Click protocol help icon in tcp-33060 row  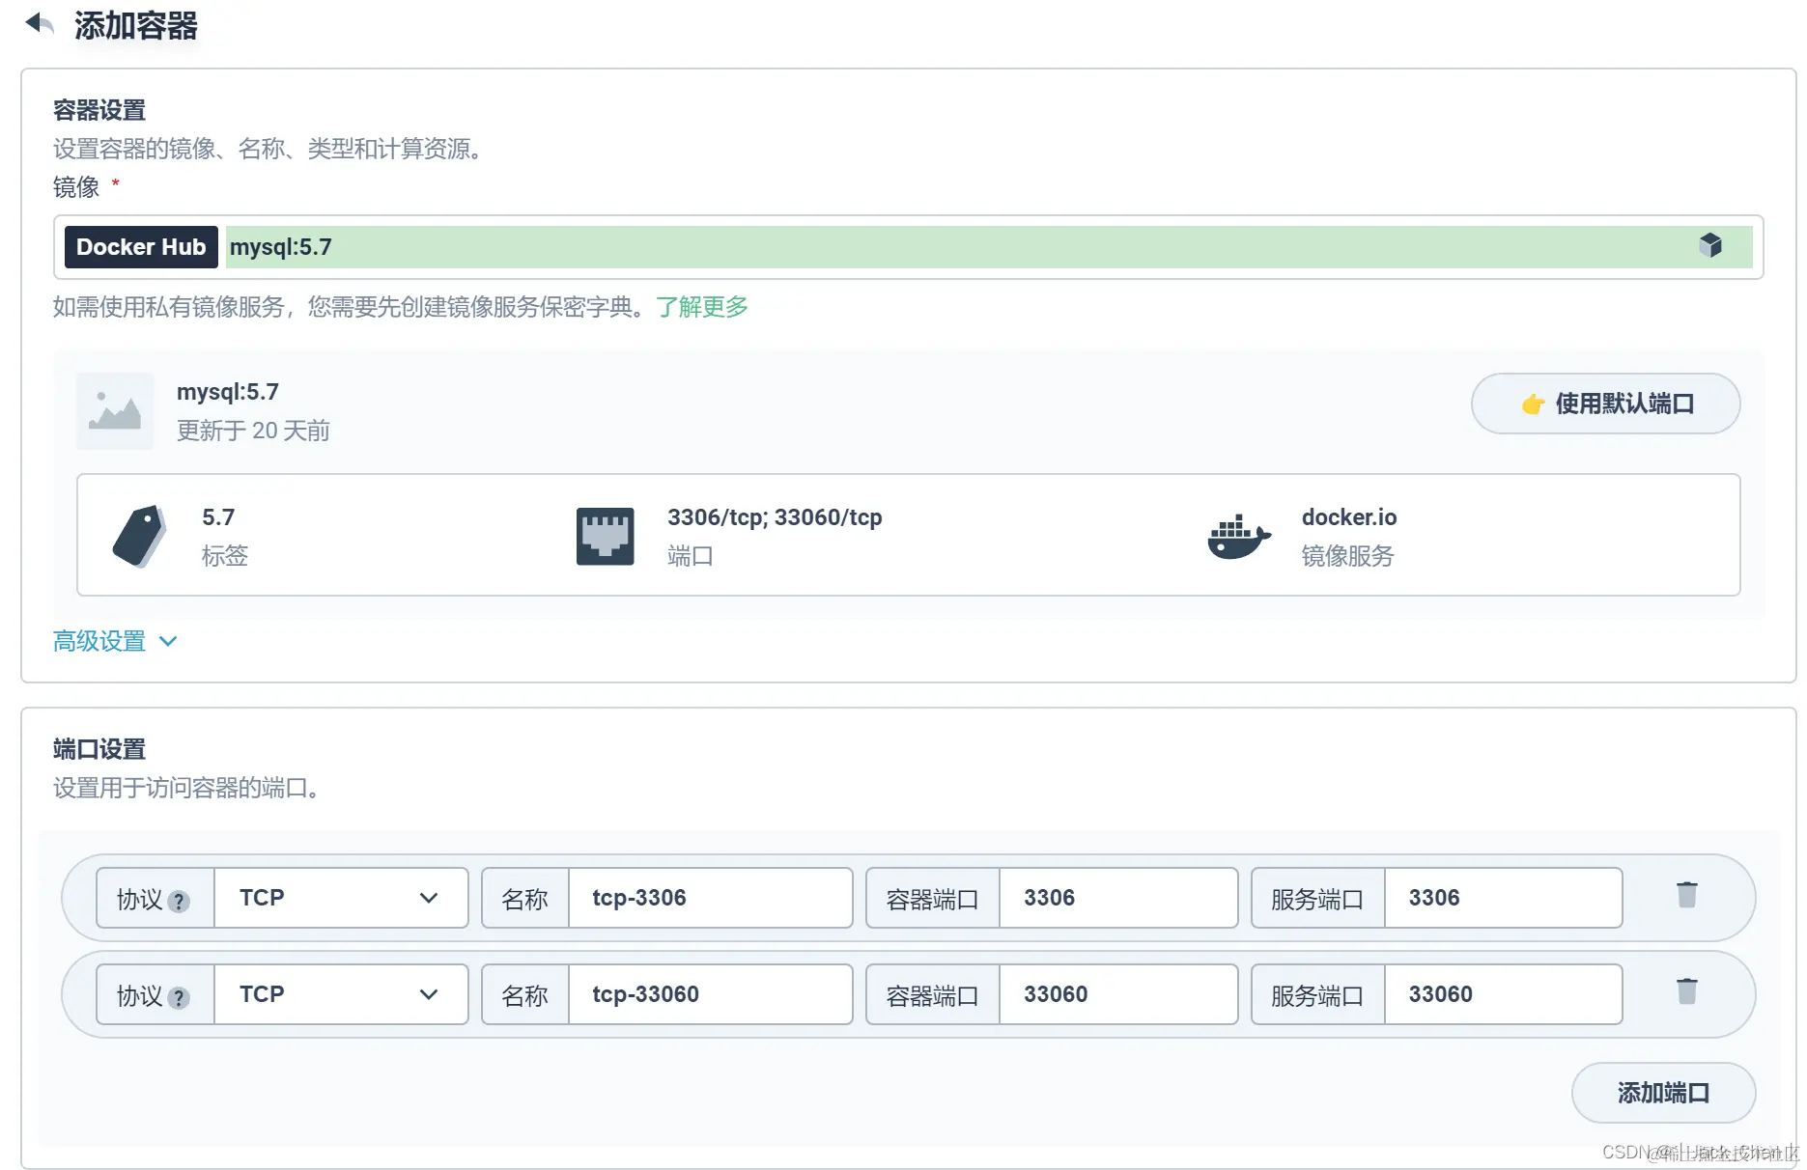point(179,998)
